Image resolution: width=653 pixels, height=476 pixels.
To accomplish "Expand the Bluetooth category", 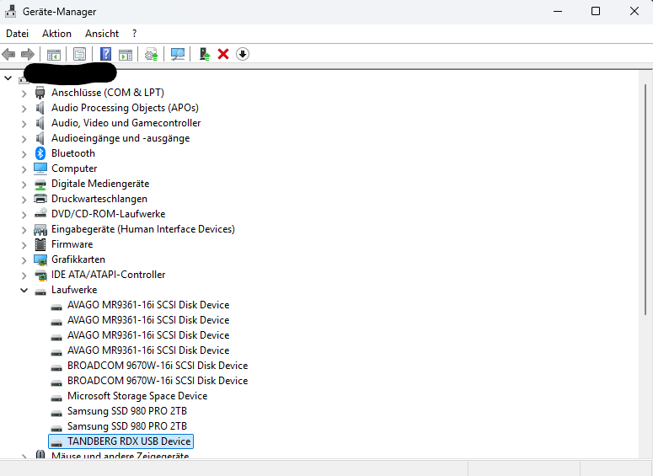I will coord(24,154).
